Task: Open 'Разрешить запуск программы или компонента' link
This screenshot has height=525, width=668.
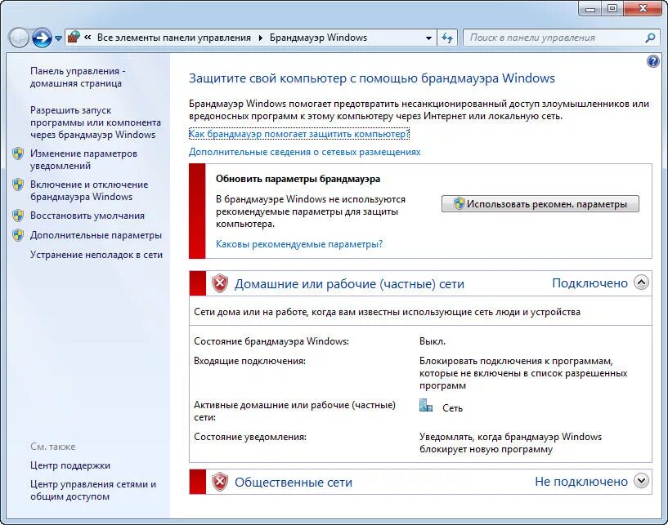Action: (x=96, y=122)
